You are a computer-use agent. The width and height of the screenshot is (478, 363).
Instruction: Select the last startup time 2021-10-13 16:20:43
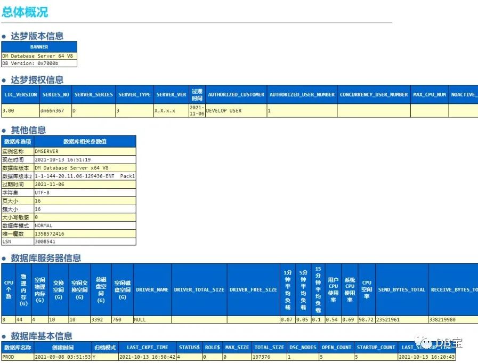click(427, 357)
